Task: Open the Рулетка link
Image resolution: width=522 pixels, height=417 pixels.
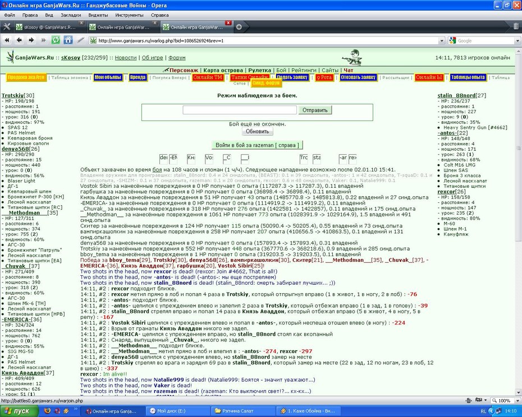Action: click(259, 70)
